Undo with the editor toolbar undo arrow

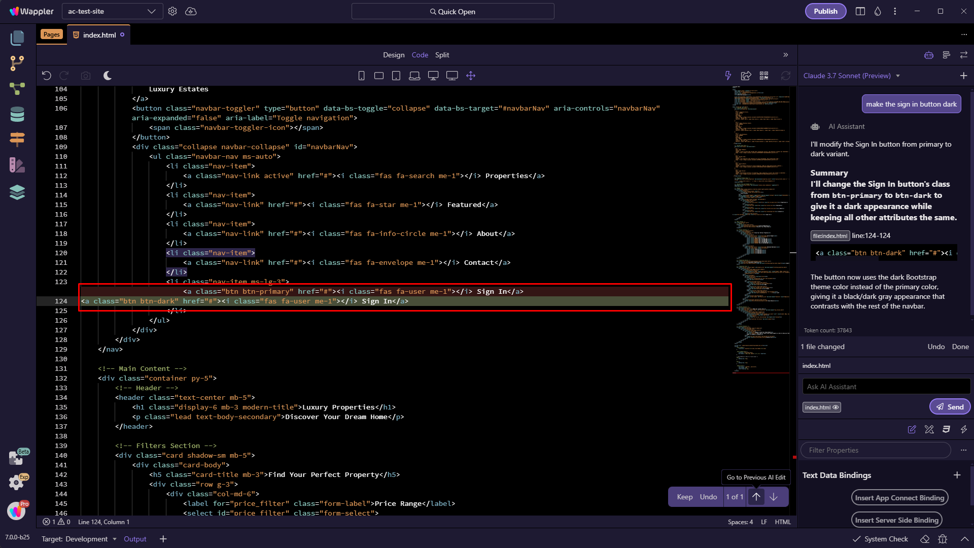pyautogui.click(x=47, y=76)
